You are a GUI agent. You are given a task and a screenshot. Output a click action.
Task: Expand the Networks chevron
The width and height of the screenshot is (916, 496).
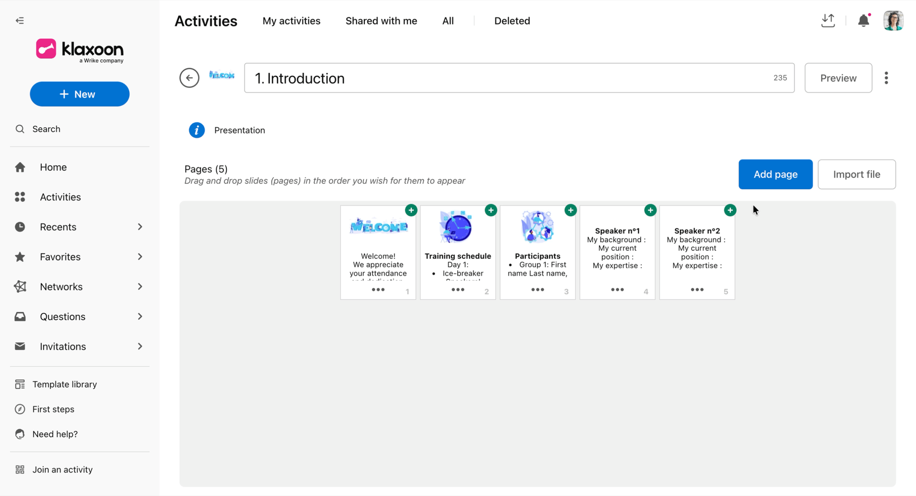140,287
